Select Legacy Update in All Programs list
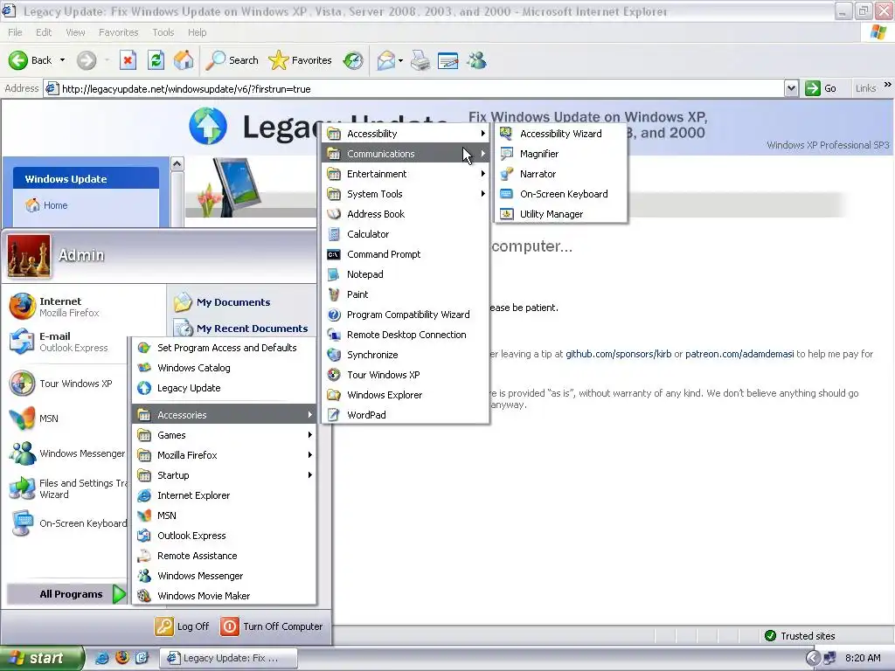 tap(225, 388)
